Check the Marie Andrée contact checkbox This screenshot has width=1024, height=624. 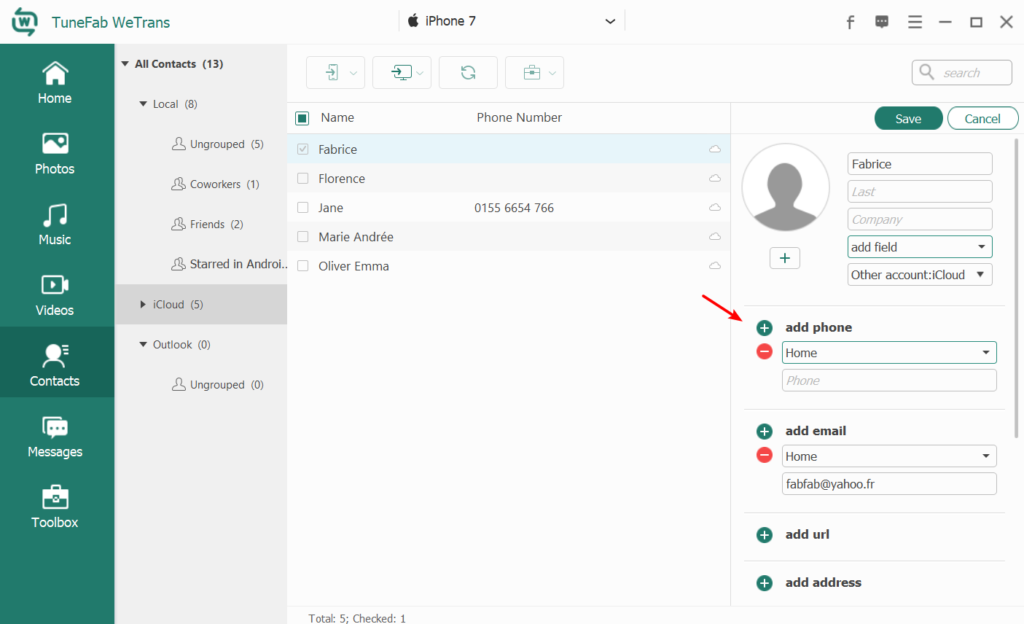click(x=303, y=236)
